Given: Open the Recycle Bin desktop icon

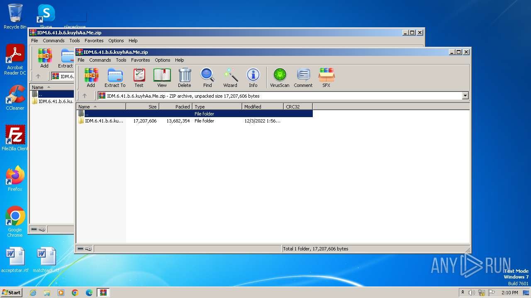Looking at the screenshot, I should [15, 17].
